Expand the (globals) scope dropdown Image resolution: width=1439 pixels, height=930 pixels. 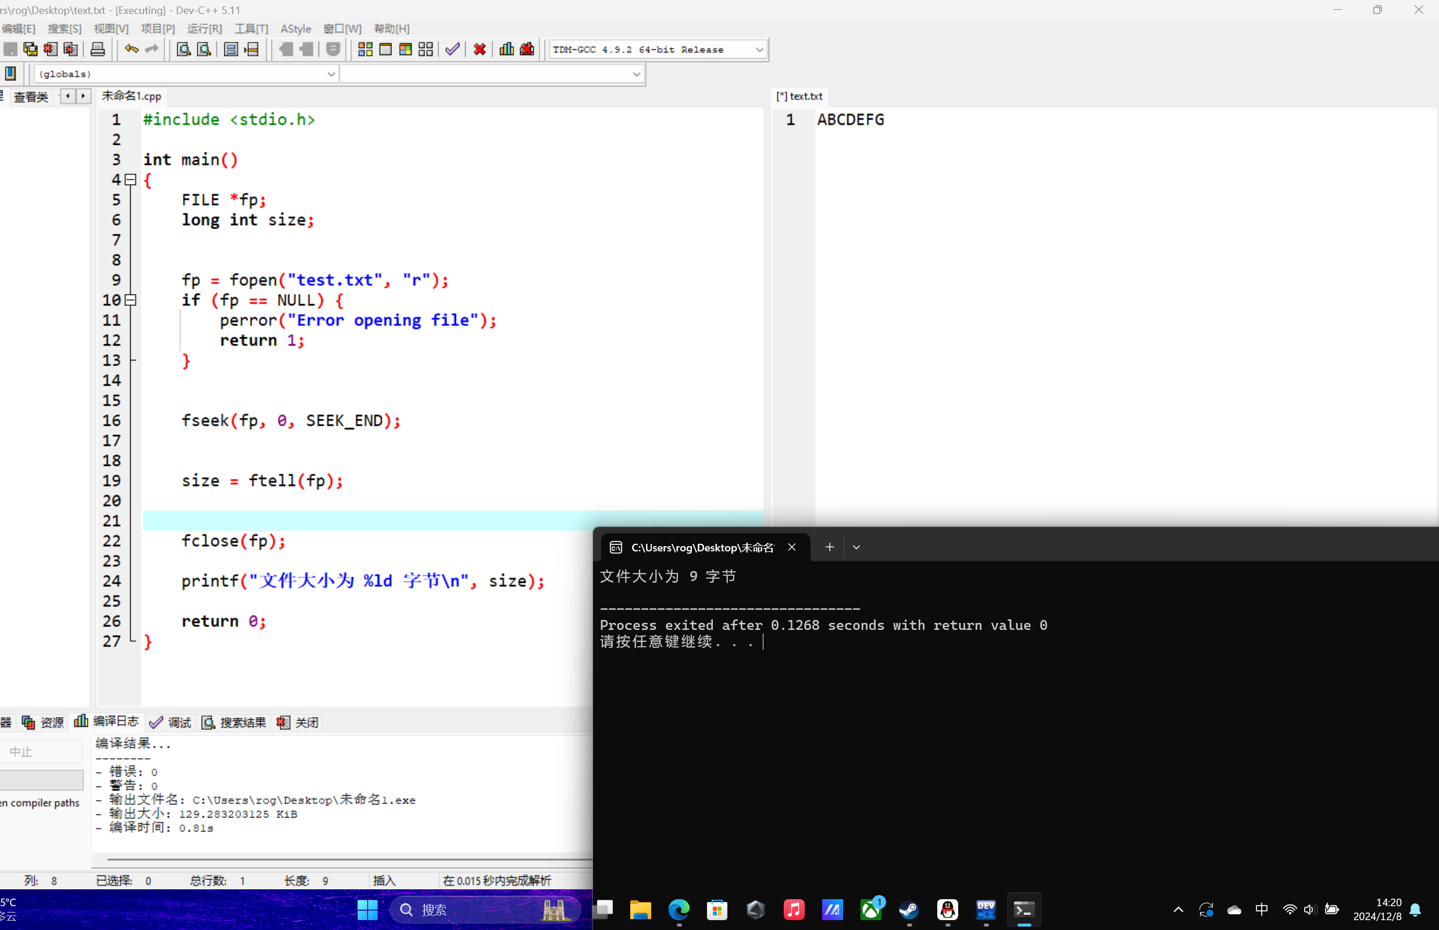(x=331, y=74)
